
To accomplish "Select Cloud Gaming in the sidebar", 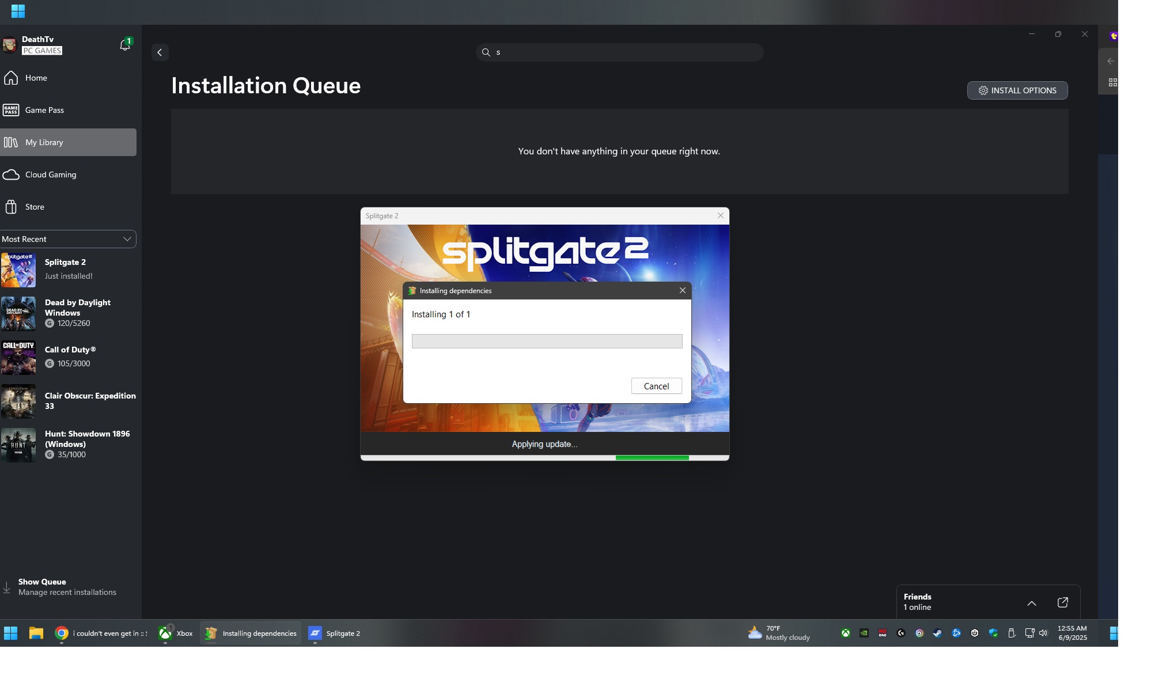I will [50, 175].
